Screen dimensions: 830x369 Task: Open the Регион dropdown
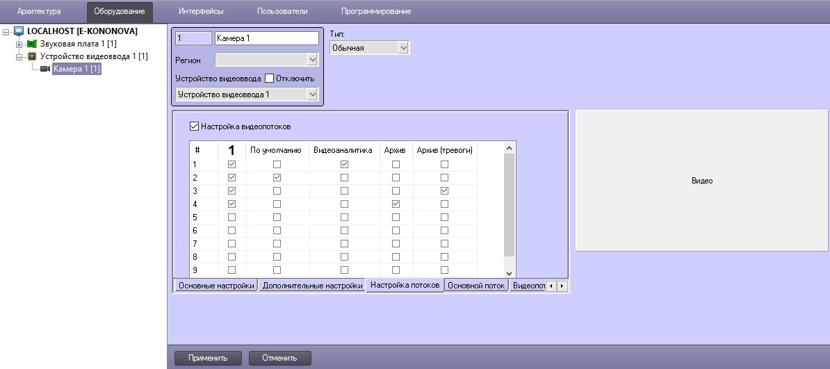click(266, 60)
